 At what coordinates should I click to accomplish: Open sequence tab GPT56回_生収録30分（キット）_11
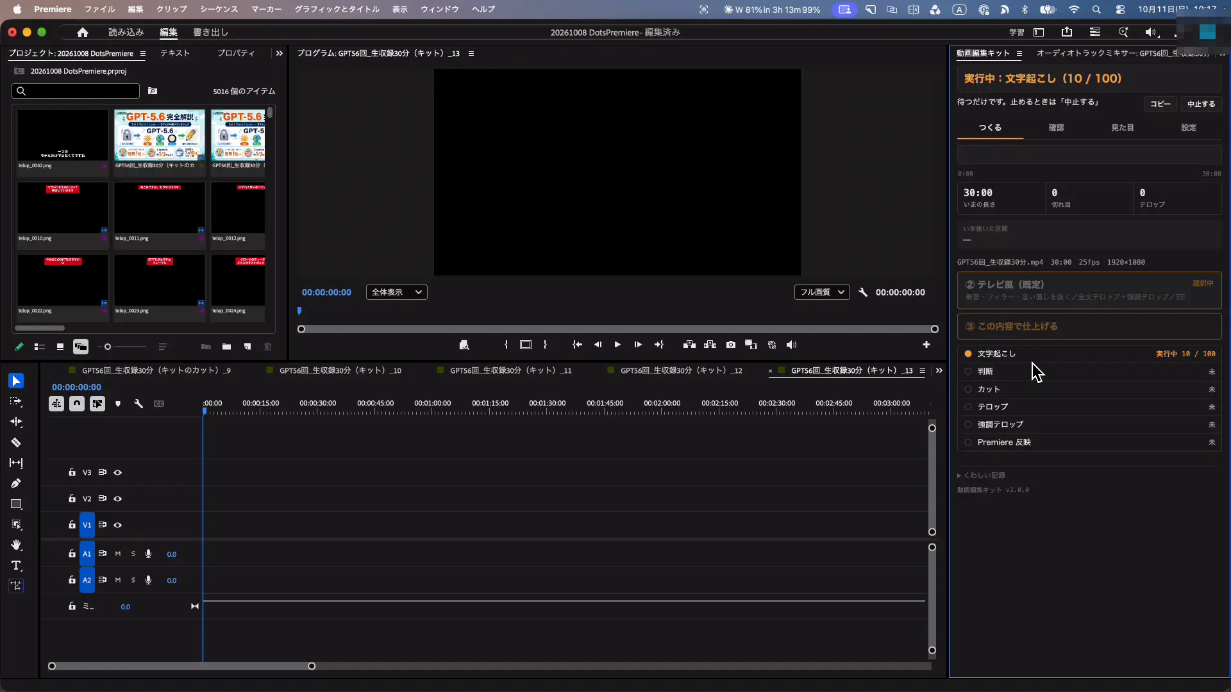510,371
